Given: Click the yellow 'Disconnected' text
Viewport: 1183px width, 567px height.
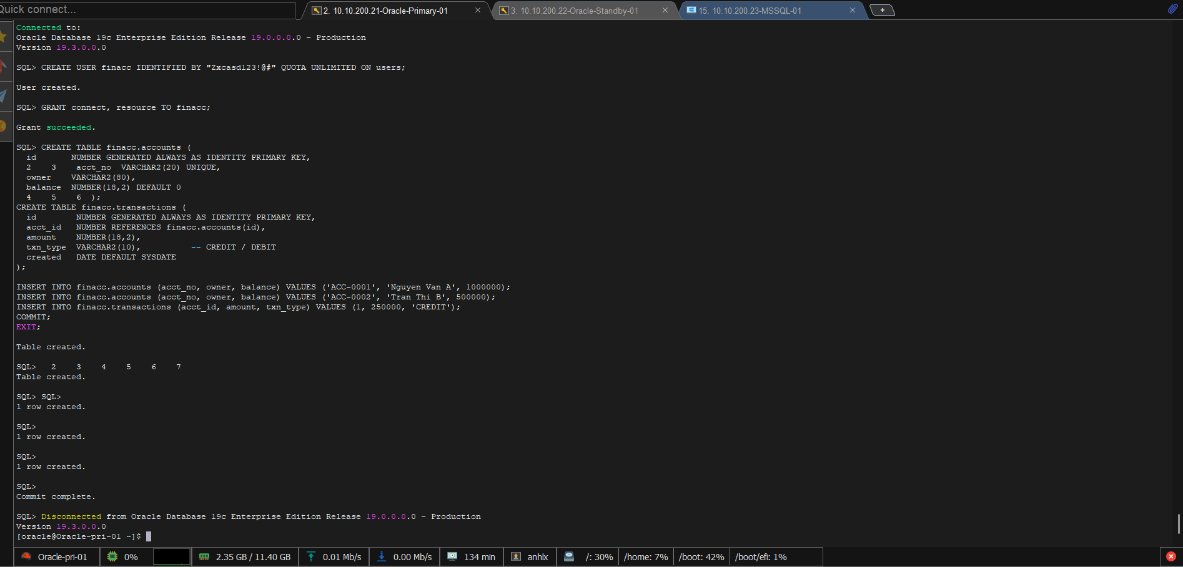Looking at the screenshot, I should point(71,516).
